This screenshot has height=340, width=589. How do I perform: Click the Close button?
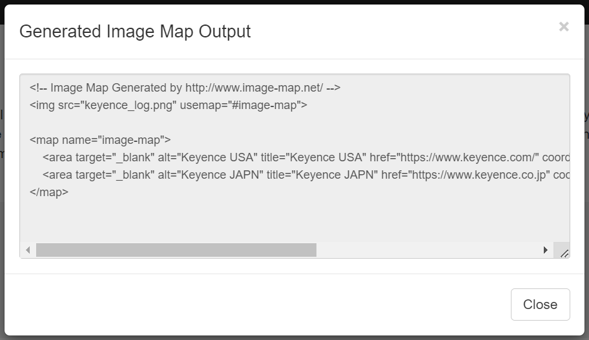coord(540,305)
